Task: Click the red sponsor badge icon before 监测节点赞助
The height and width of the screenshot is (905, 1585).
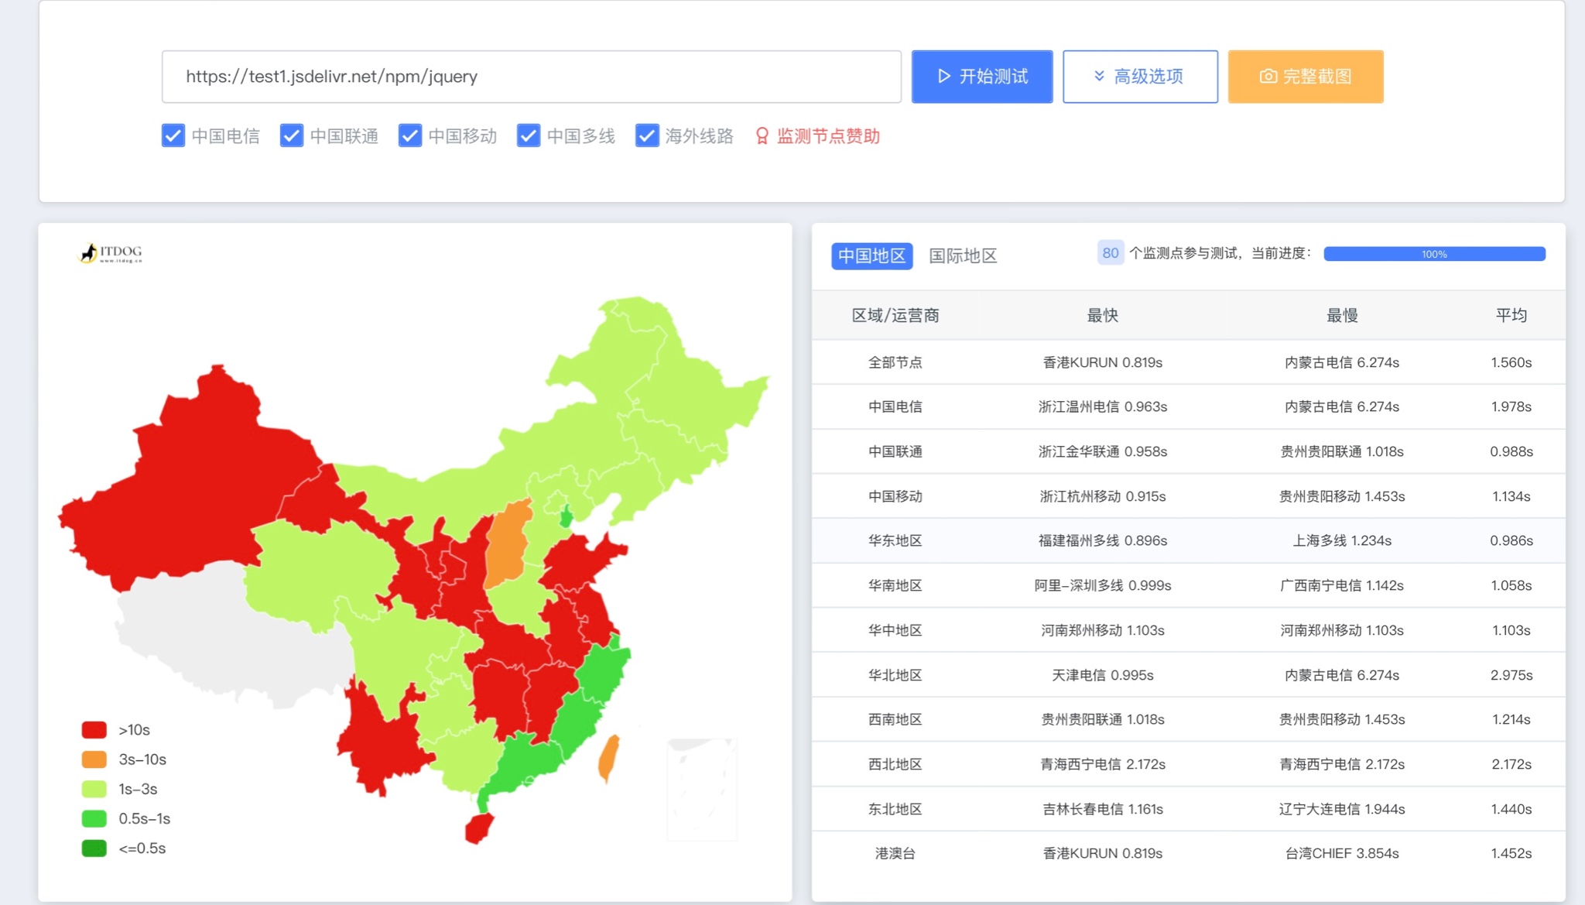Action: point(762,136)
